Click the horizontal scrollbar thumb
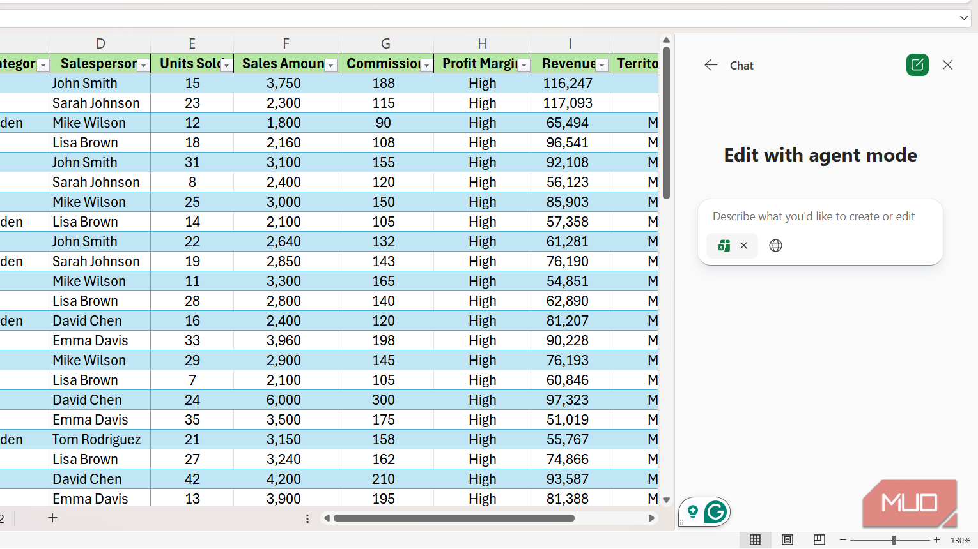The image size is (978, 549). 454,518
